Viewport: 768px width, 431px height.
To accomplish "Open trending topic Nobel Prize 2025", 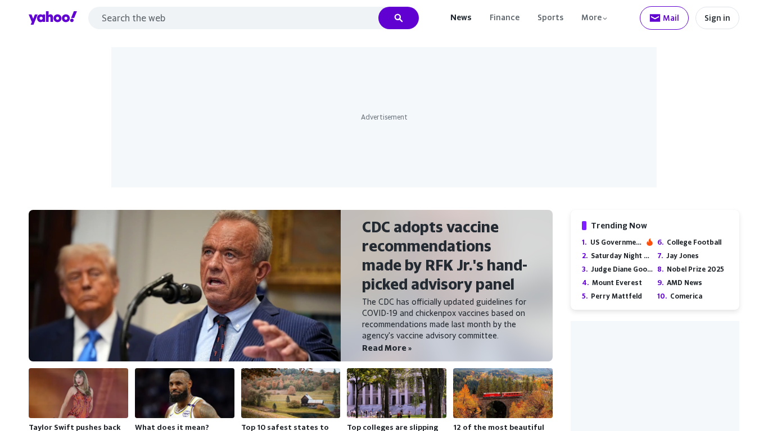I will (695, 269).
